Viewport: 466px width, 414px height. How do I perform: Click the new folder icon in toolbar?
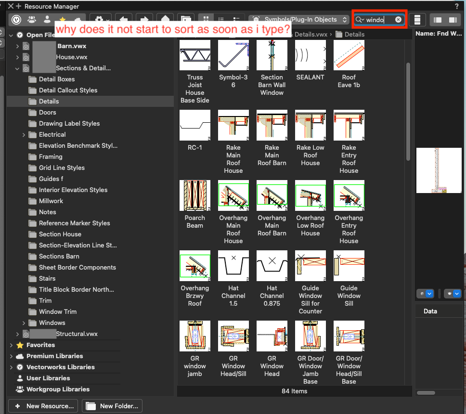tap(186, 20)
